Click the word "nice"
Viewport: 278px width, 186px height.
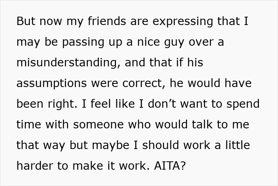140,42
